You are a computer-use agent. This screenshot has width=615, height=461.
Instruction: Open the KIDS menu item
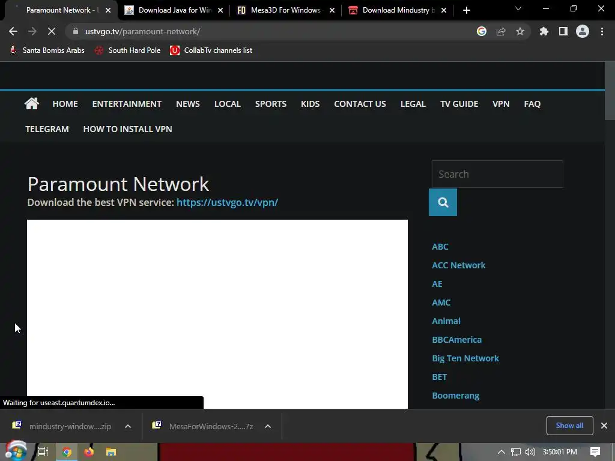pyautogui.click(x=311, y=104)
